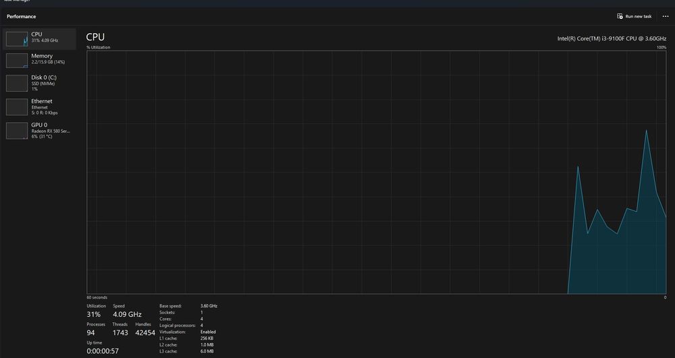Click the Sockets label

tap(166, 312)
